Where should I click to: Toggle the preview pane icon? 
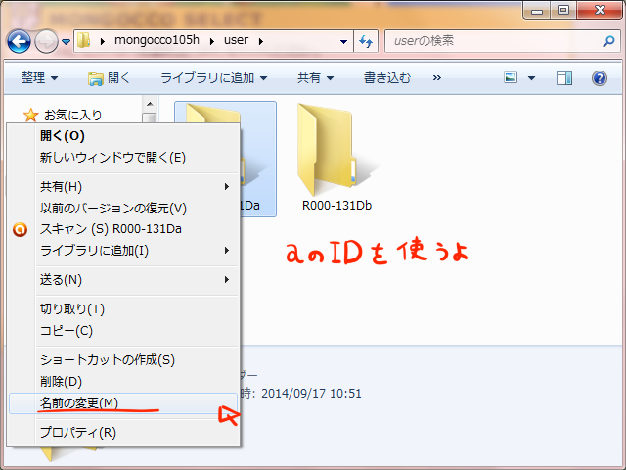(x=564, y=77)
